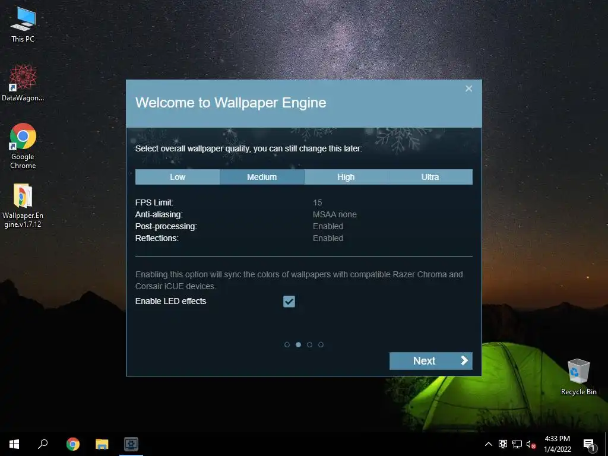The image size is (608, 456).
Task: Select Low quality preset
Action: click(x=178, y=177)
